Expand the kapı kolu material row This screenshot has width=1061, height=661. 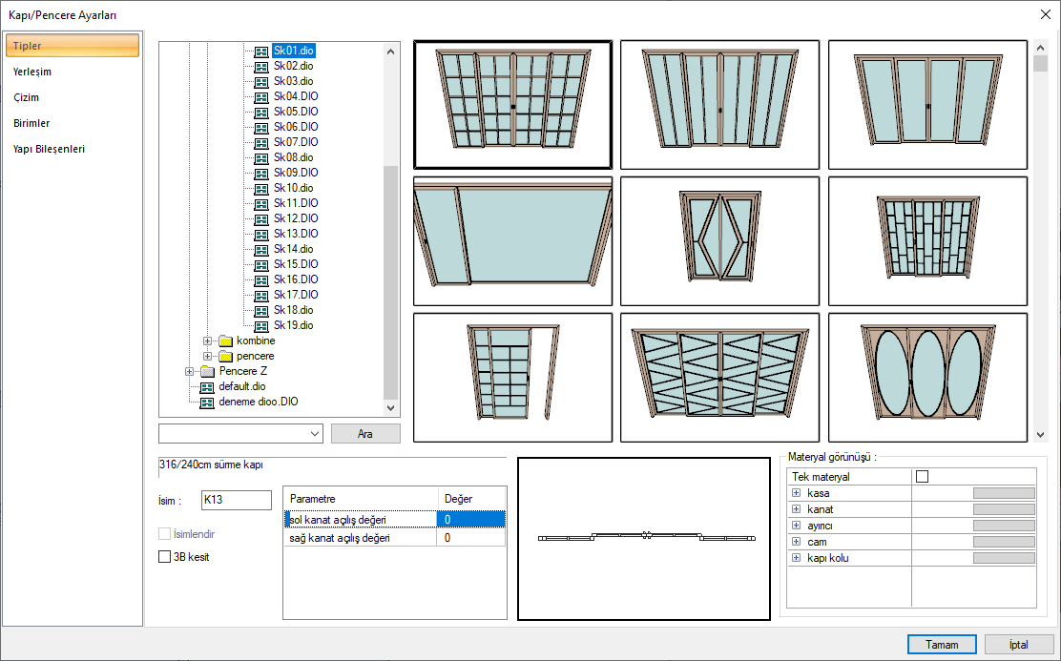tap(796, 558)
